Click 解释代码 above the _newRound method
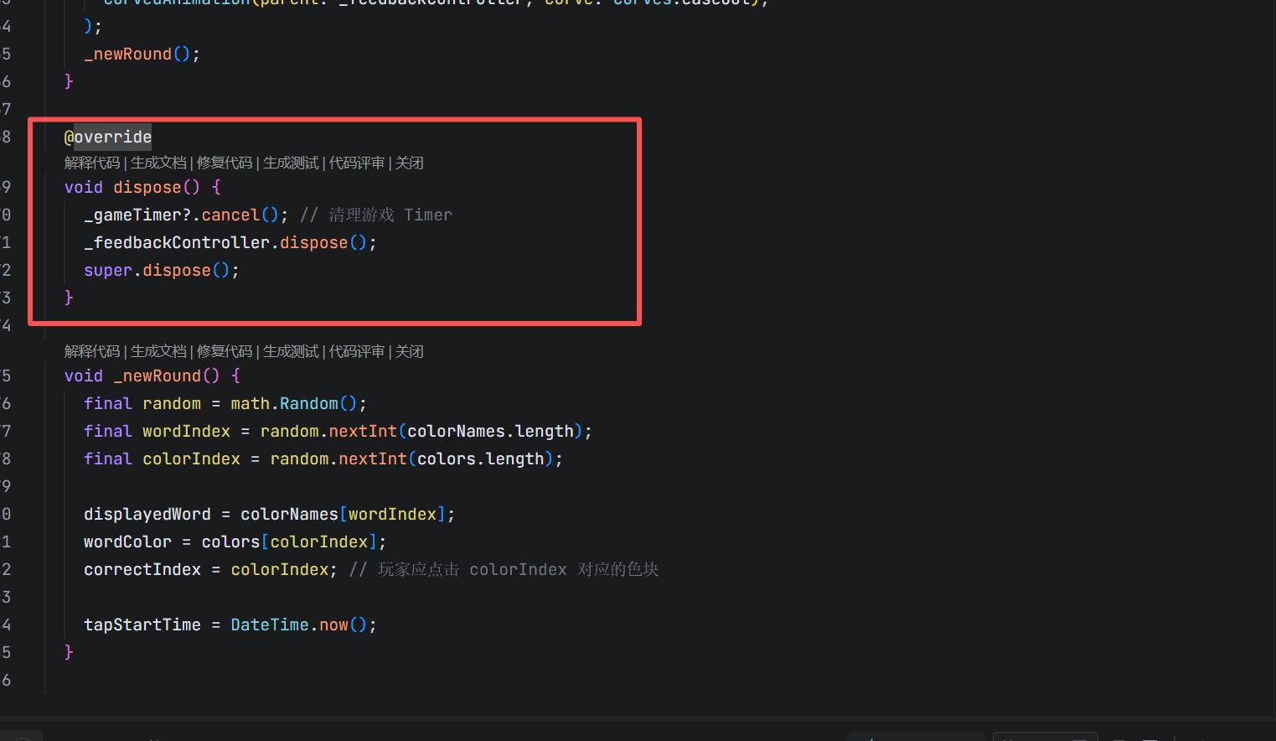The height and width of the screenshot is (741, 1276). (x=92, y=351)
